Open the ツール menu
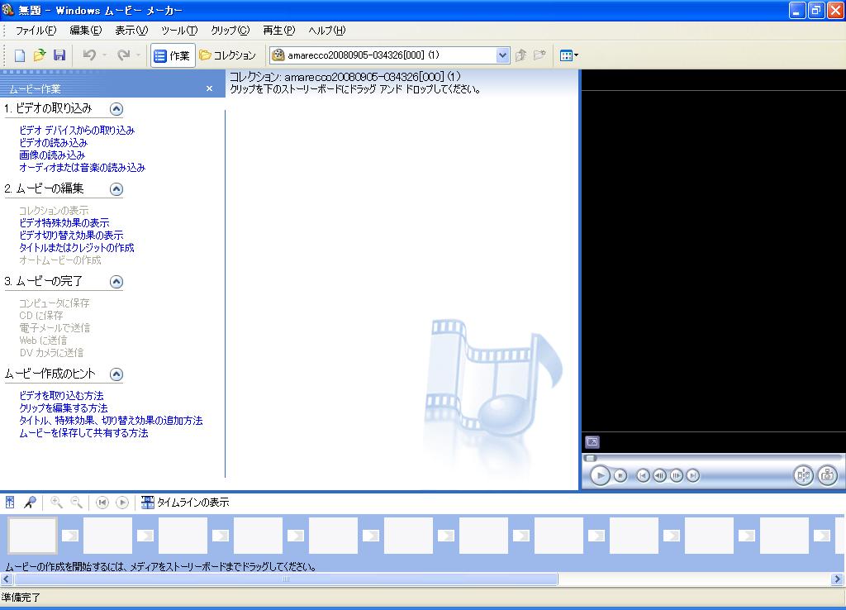The image size is (846, 610). click(x=179, y=31)
